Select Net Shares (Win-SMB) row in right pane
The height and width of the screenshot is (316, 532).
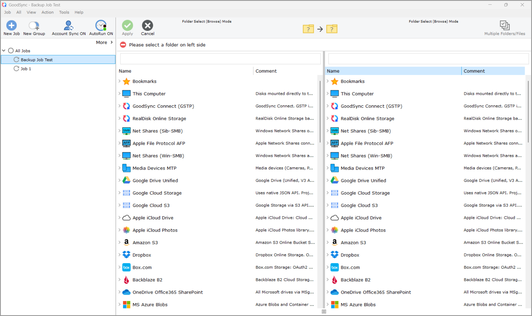(x=425, y=156)
